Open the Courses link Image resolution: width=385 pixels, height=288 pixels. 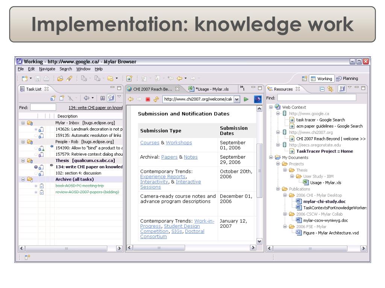[150, 142]
